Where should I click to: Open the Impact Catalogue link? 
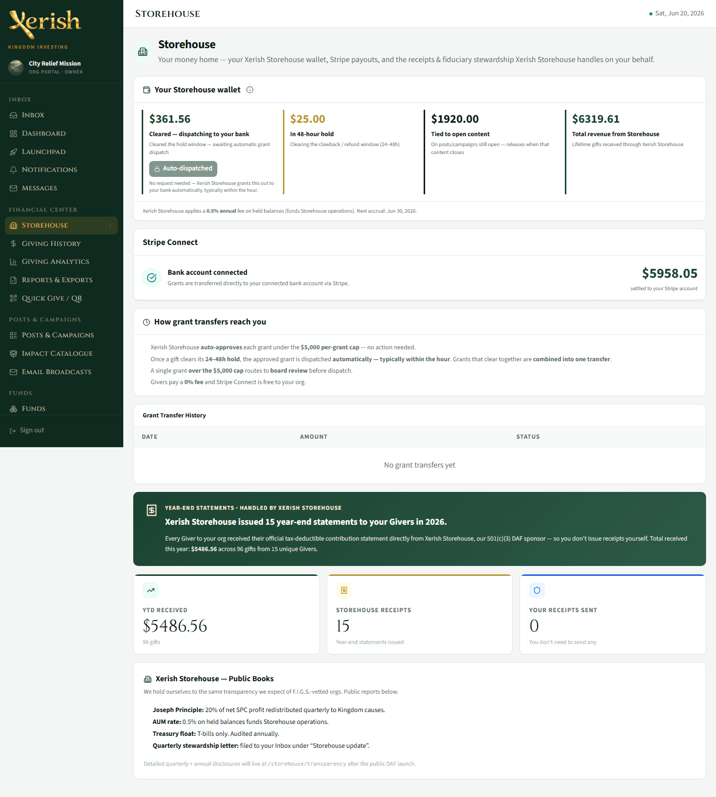(62, 354)
